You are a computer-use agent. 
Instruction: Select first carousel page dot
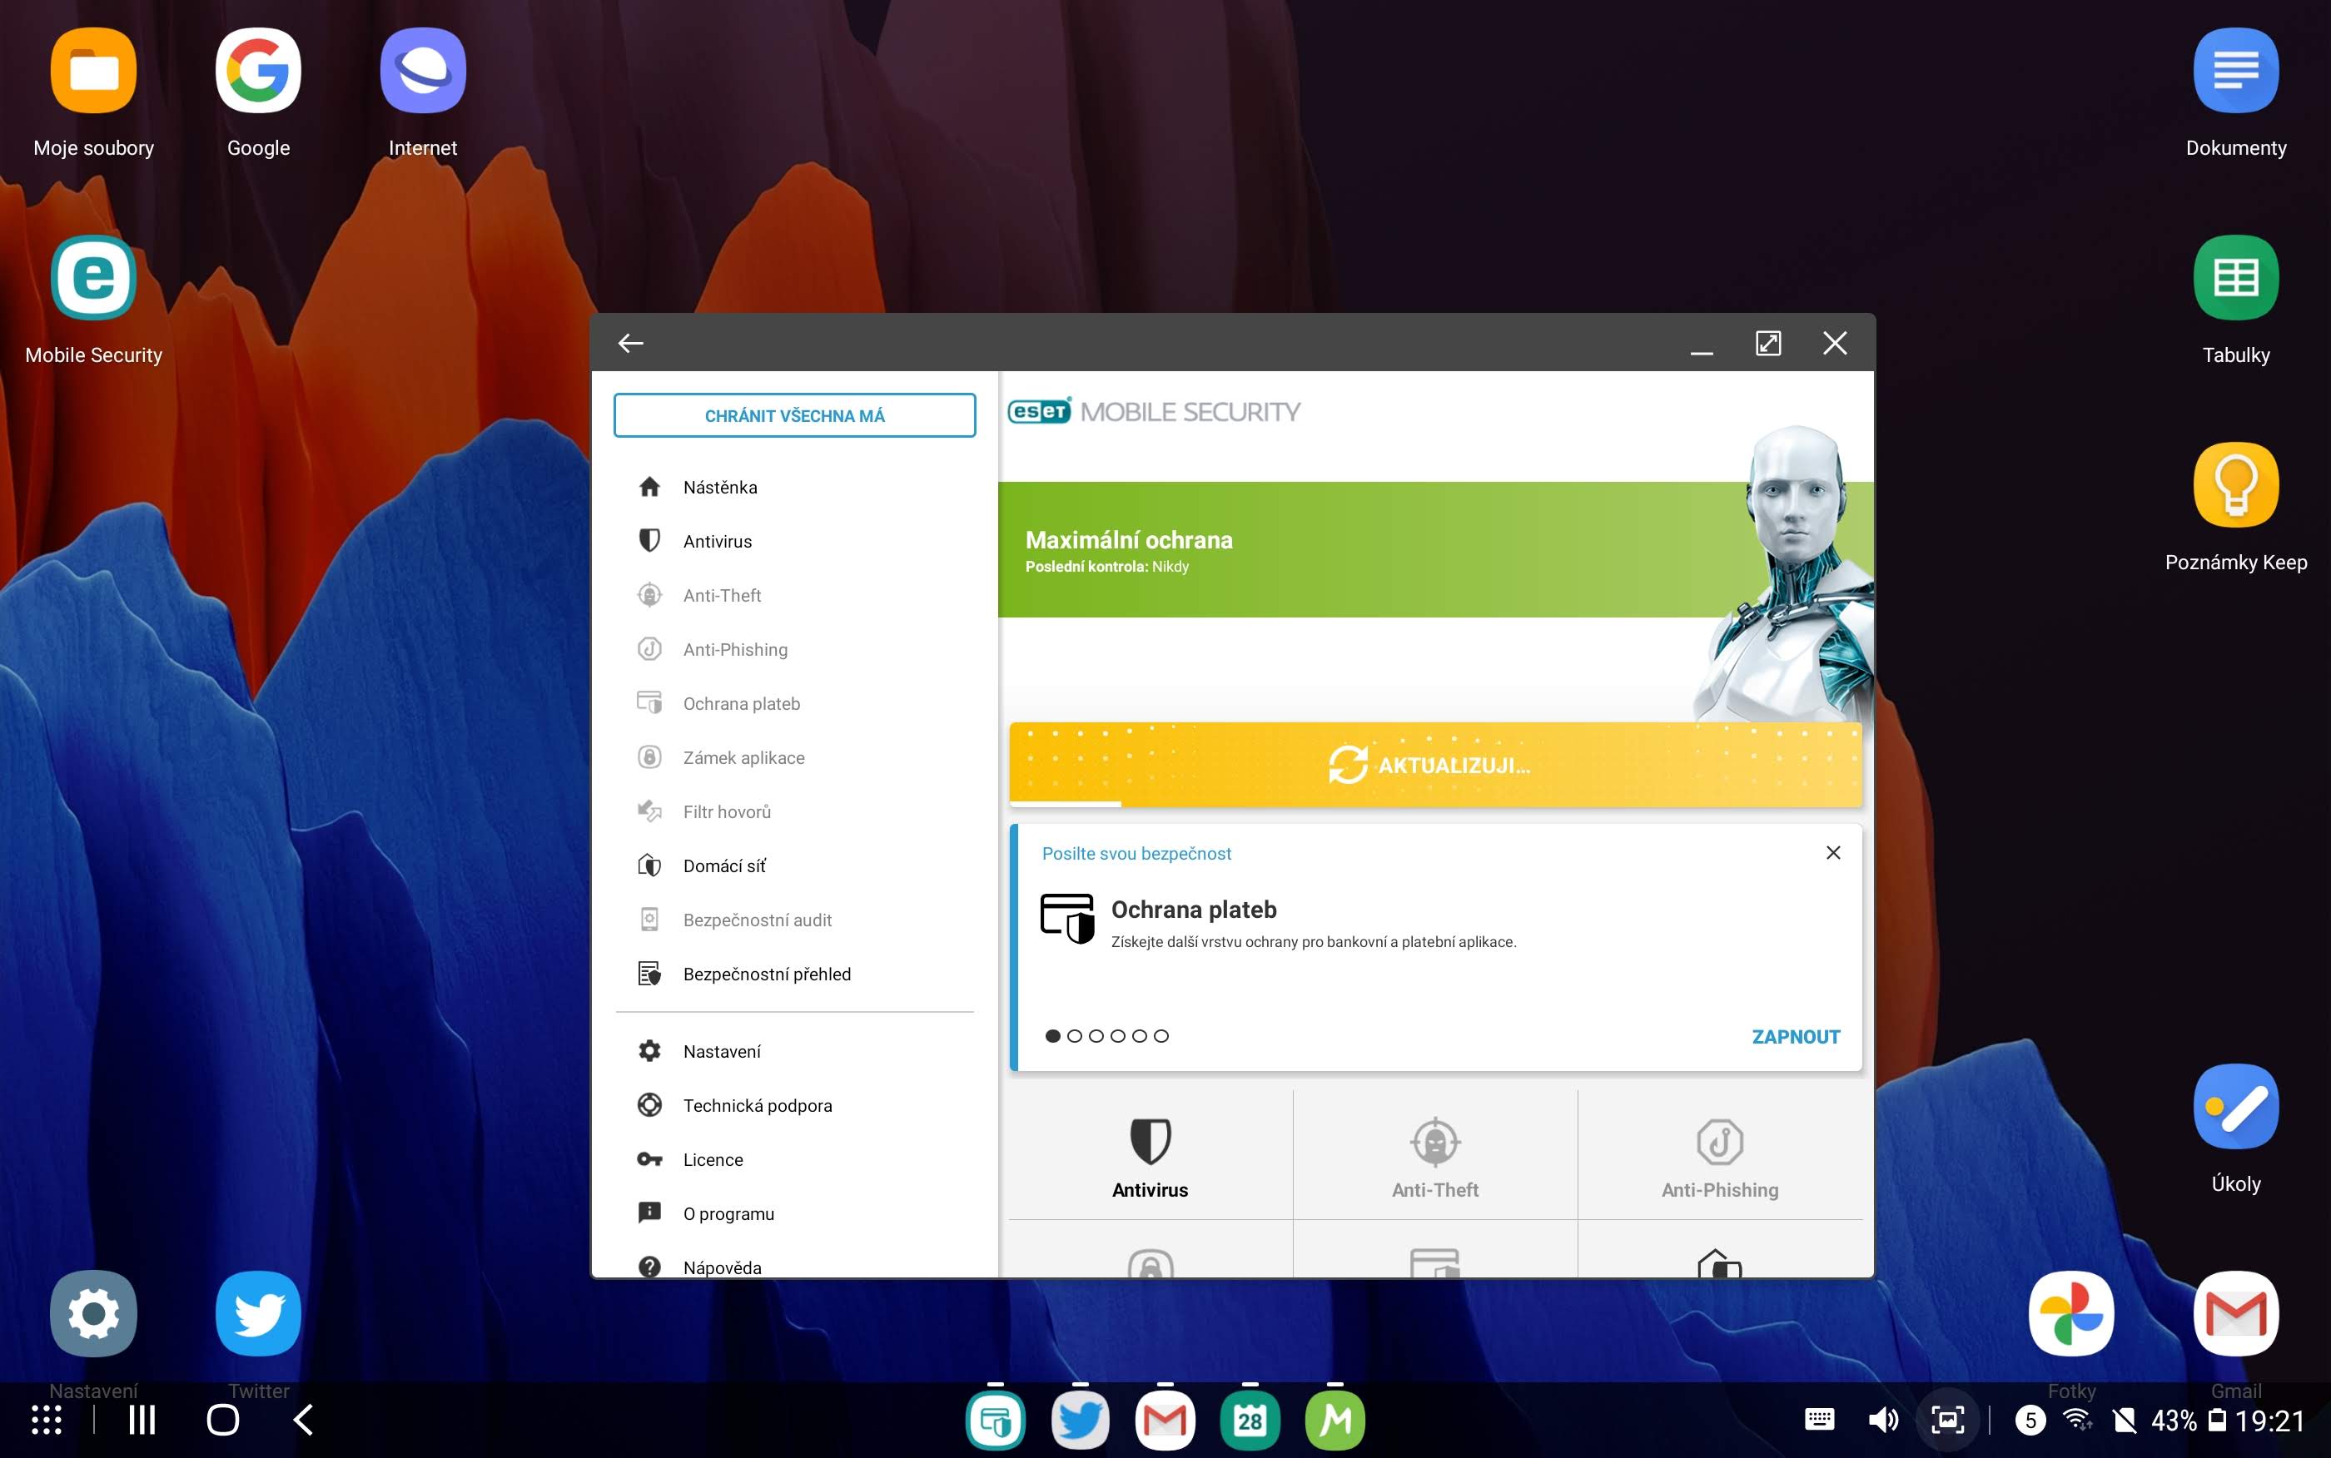tap(1053, 1035)
